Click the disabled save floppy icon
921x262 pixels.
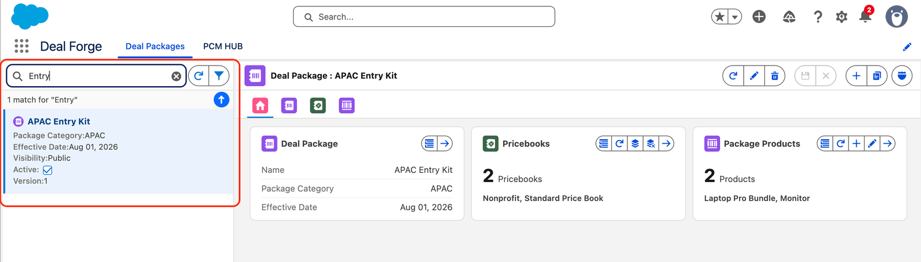[x=805, y=76]
